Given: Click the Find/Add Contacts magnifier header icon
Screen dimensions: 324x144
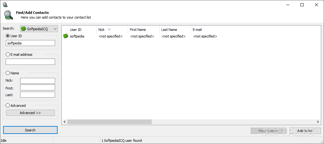Looking at the screenshot, I should click(8, 15).
